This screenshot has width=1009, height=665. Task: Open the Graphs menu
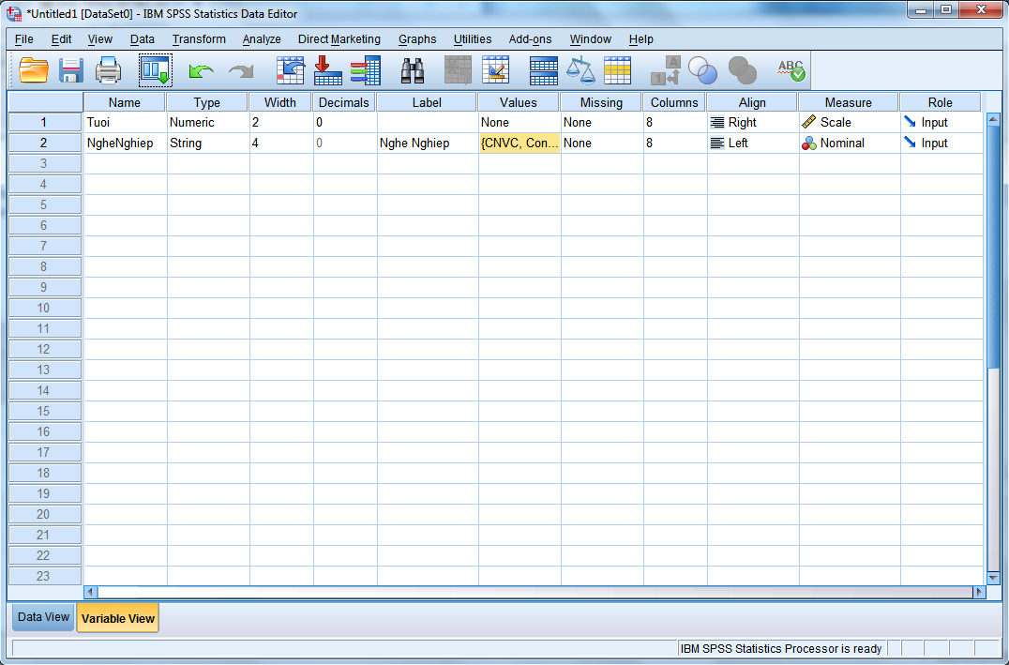click(x=417, y=39)
